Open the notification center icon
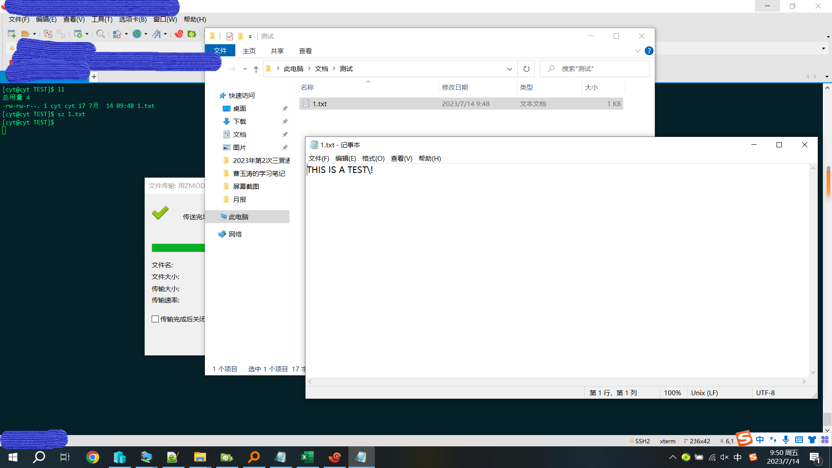This screenshot has height=468, width=832. [815, 457]
